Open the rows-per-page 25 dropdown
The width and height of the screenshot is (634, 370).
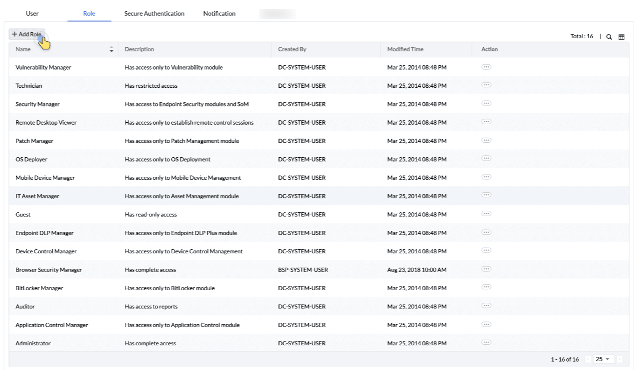tap(603, 359)
